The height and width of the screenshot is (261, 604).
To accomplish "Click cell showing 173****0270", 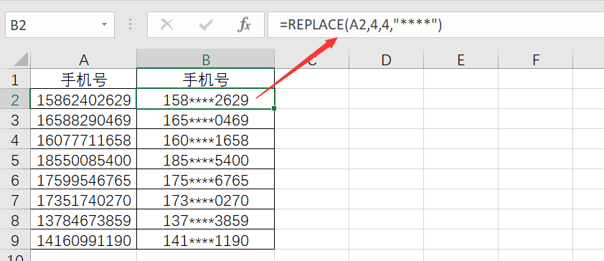I will tap(206, 199).
